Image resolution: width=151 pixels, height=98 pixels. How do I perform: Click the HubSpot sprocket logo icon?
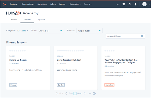(x=4, y=4)
